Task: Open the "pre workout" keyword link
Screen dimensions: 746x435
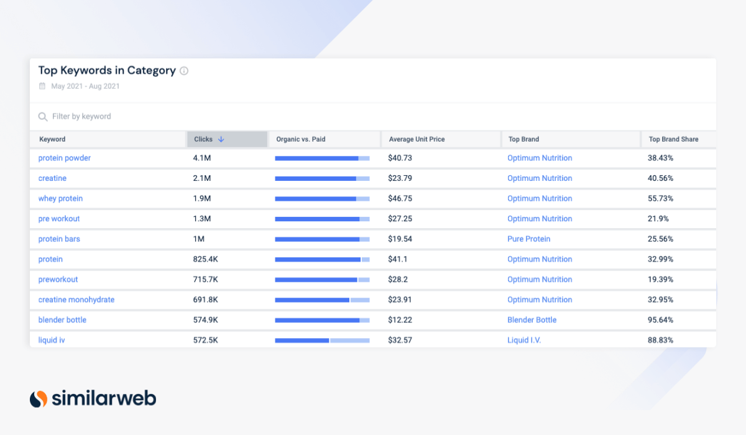Action: (x=59, y=219)
